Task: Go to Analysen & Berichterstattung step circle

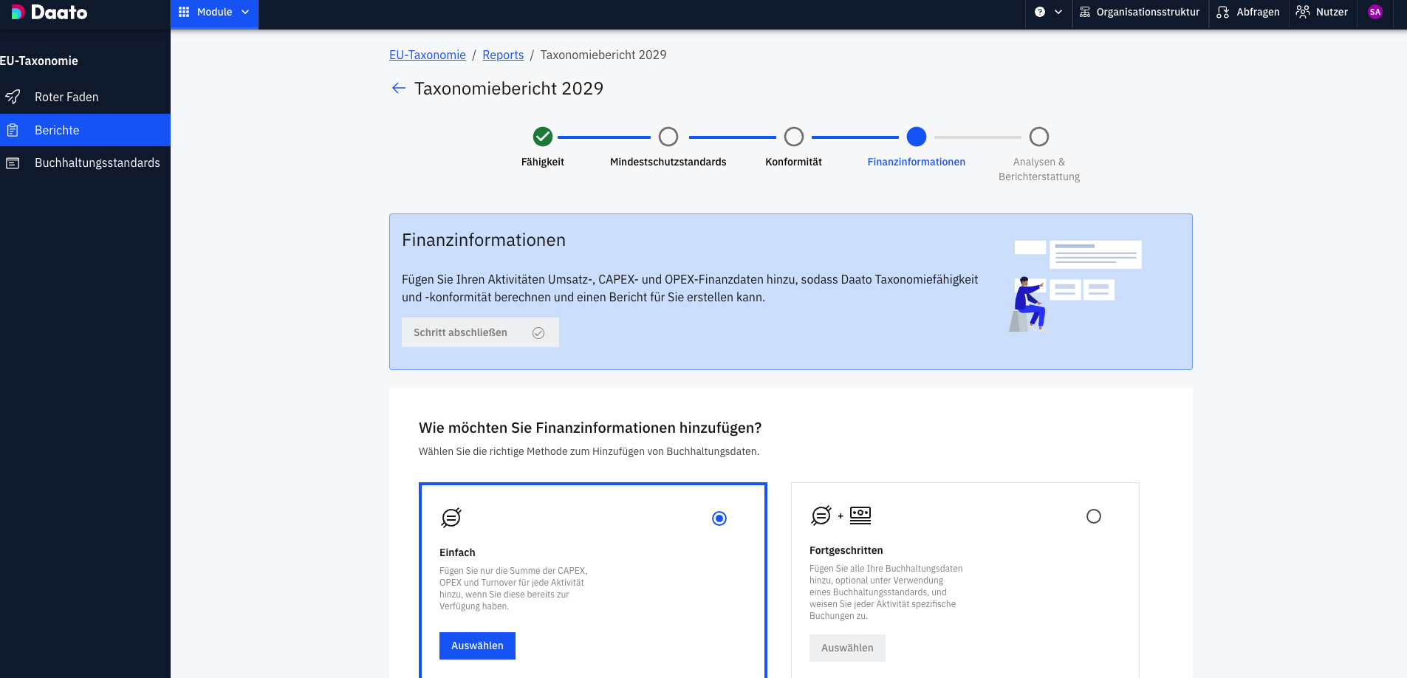Action: tap(1039, 137)
